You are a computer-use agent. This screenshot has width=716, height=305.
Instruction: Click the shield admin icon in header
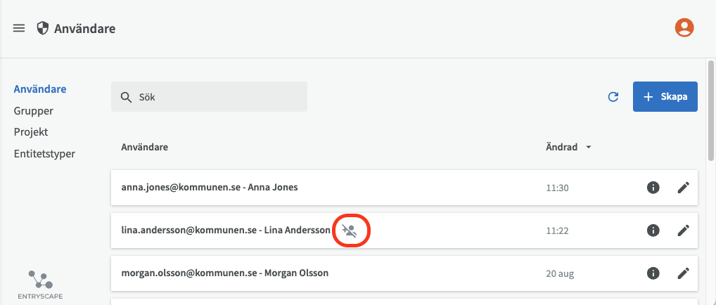(x=43, y=28)
